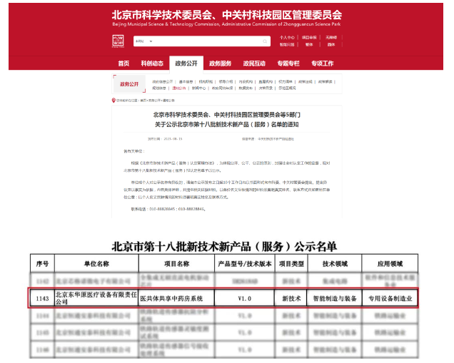Click the 医共体共享中药房系统 project cell
454x363 pixels.
point(170,298)
